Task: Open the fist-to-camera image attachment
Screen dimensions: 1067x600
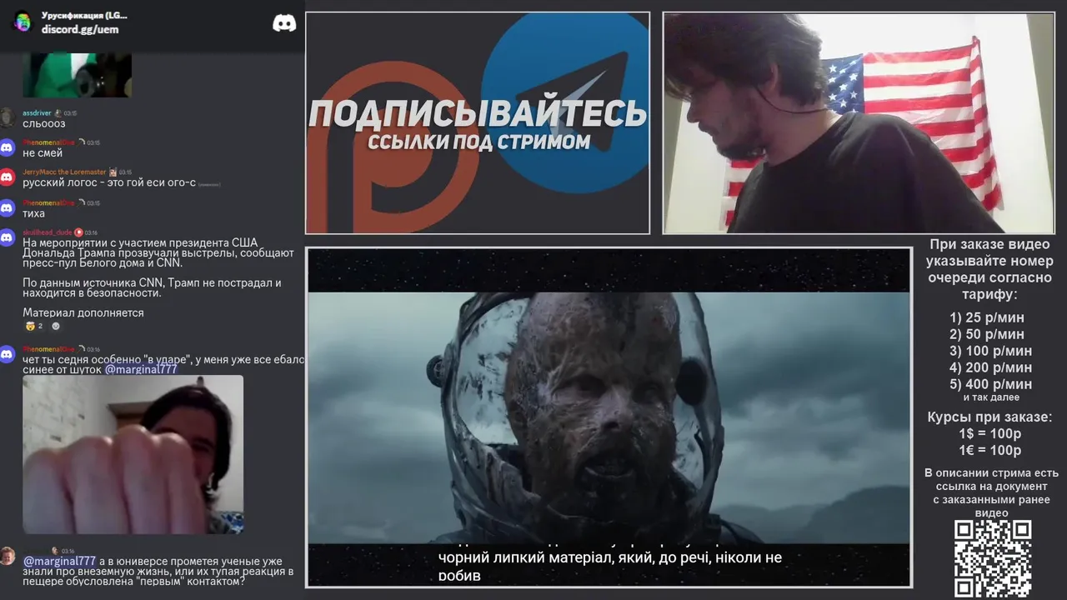Action: 133,454
